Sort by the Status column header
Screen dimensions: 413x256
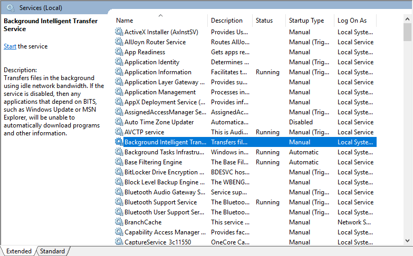point(269,21)
